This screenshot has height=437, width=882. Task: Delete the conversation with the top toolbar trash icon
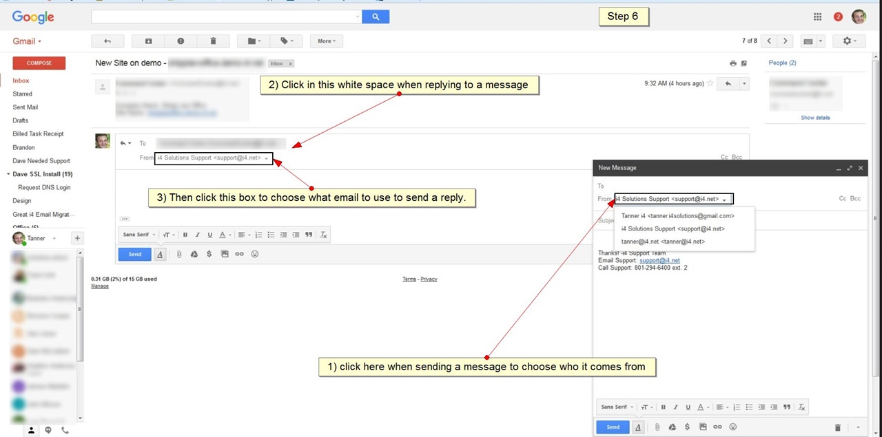(213, 41)
